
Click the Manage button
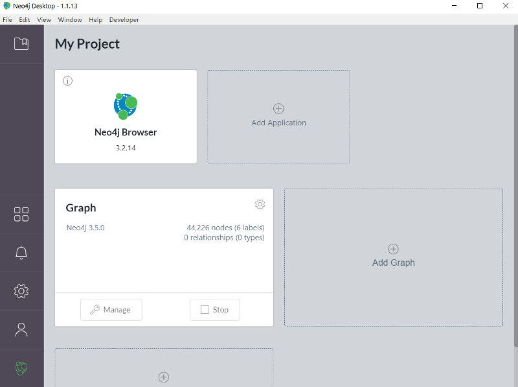(x=111, y=310)
